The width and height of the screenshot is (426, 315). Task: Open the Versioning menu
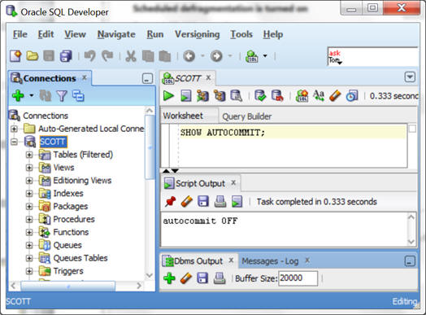point(198,34)
